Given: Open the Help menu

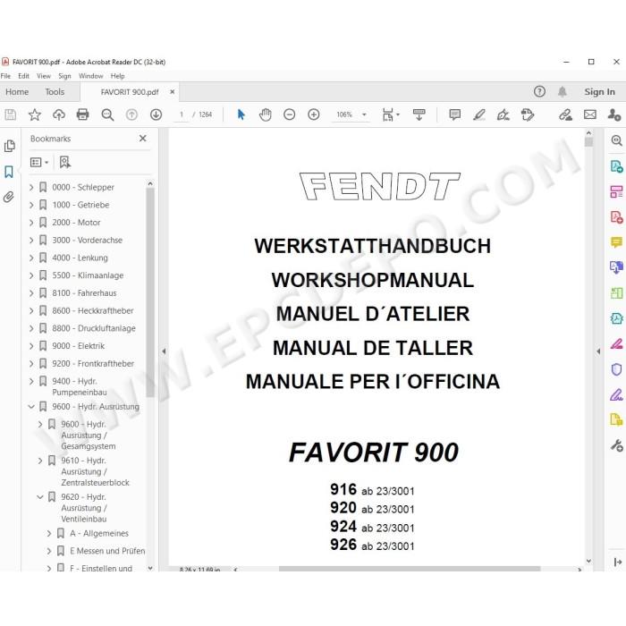Looking at the screenshot, I should tap(117, 76).
